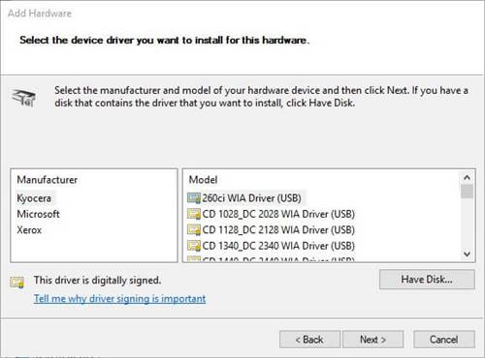Select Xerox in Manufacturer list
Screen dimensions: 485x358
(29, 230)
